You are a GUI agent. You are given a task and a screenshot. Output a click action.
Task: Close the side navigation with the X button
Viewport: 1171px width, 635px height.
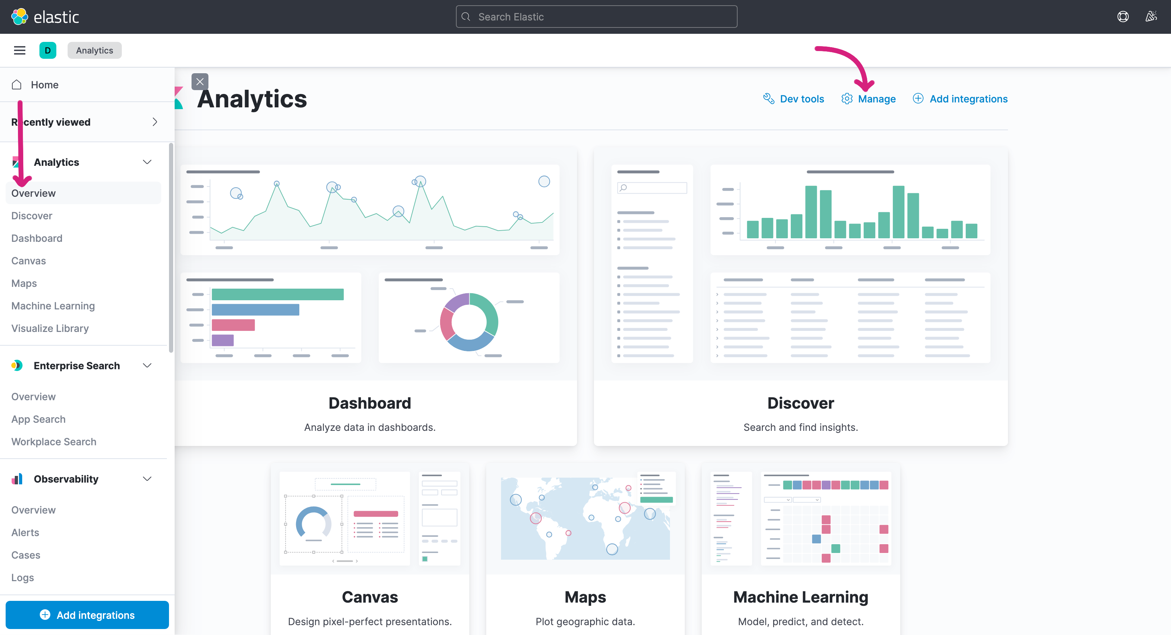(x=200, y=82)
